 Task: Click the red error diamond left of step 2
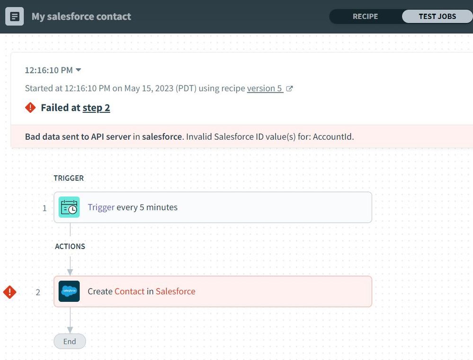(9, 292)
